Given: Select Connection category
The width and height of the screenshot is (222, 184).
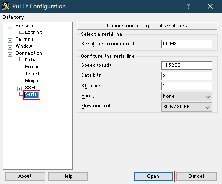Looking at the screenshot, I should pos(28,53).
